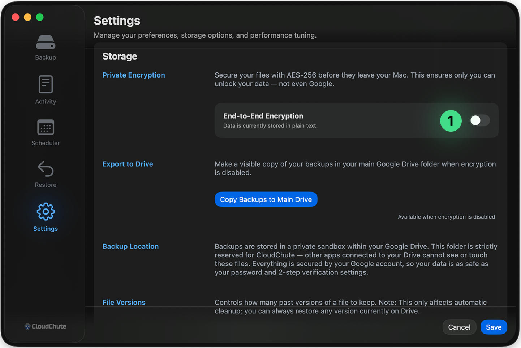
Task: Click the Export to Drive label
Action: 128,164
